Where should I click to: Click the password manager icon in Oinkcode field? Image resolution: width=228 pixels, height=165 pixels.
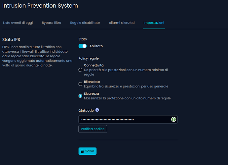click(173, 119)
